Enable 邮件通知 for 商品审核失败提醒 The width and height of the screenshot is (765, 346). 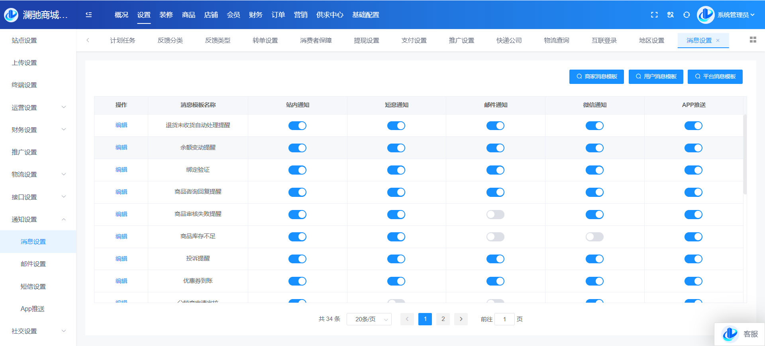pos(495,215)
